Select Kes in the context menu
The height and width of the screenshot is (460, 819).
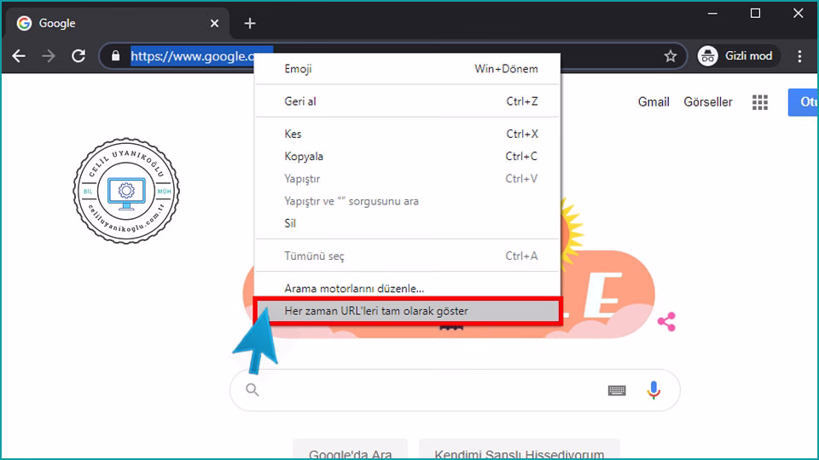click(407, 134)
